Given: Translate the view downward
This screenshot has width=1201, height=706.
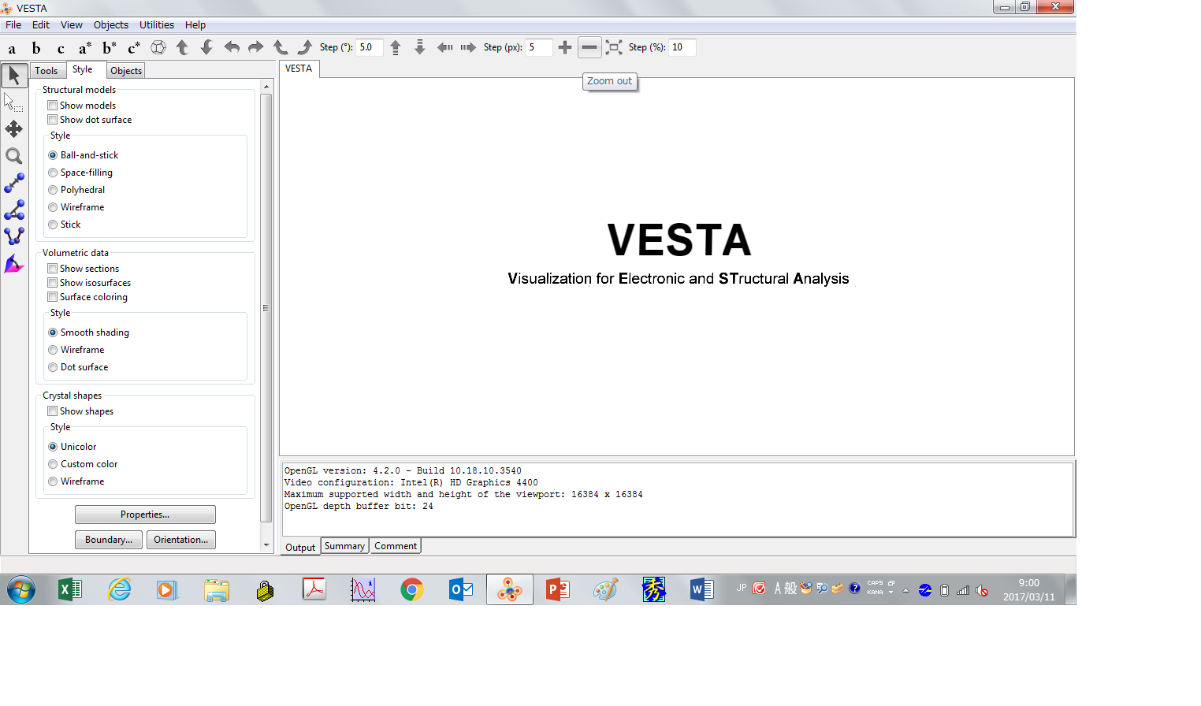Looking at the screenshot, I should [420, 48].
